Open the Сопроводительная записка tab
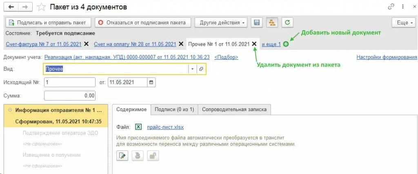 [x=234, y=109]
